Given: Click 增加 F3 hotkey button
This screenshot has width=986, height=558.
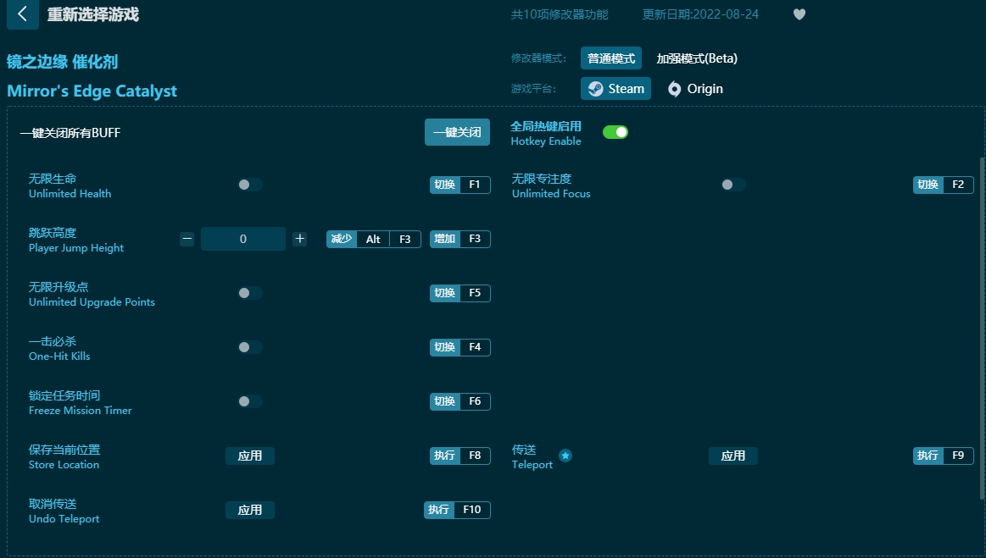Looking at the screenshot, I should tap(460, 239).
